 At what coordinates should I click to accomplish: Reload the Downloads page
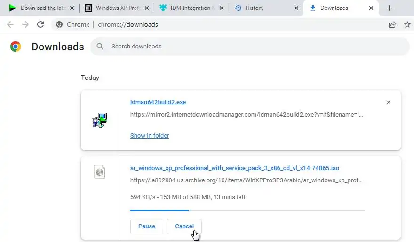click(x=40, y=24)
